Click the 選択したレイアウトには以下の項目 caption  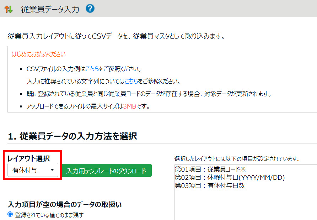237,158
